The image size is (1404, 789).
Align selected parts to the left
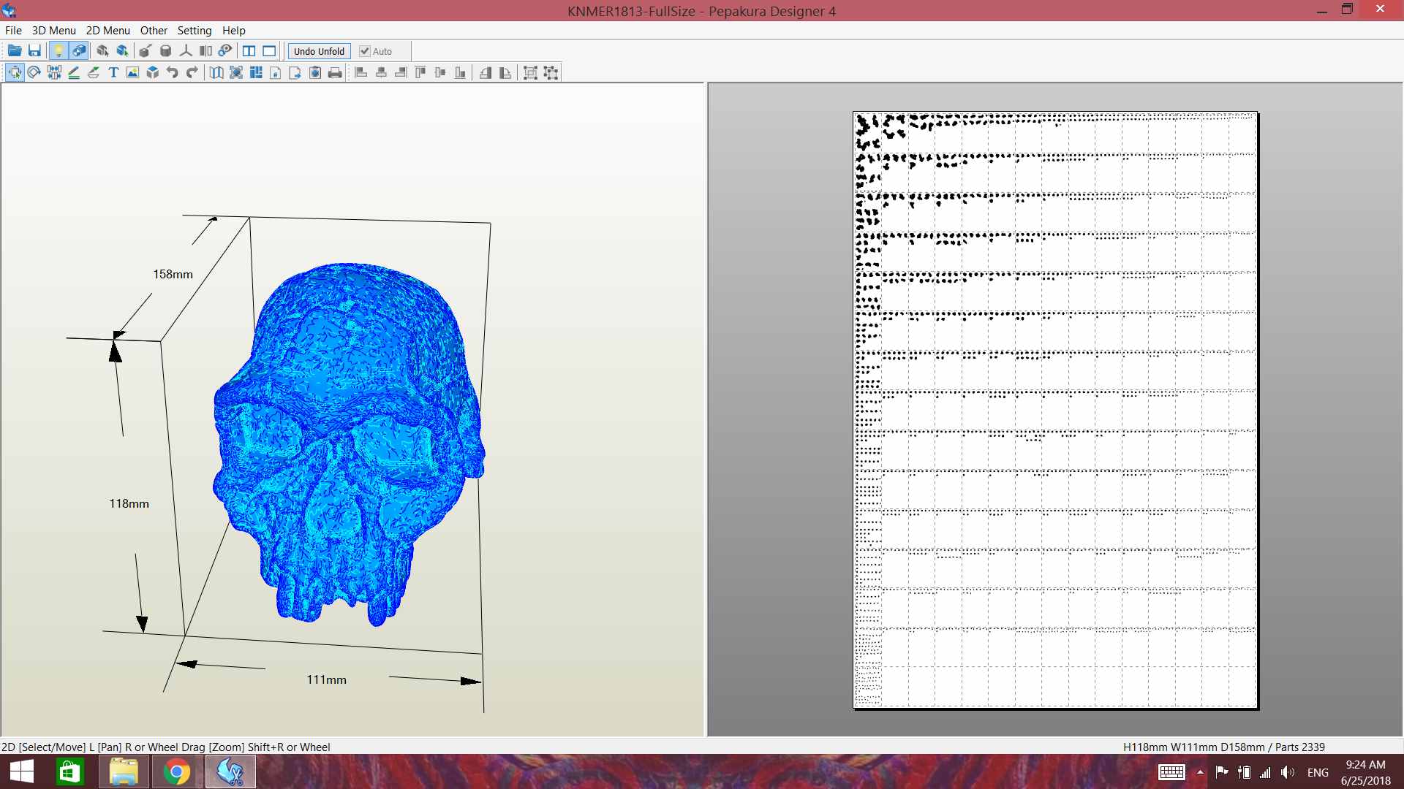point(361,72)
